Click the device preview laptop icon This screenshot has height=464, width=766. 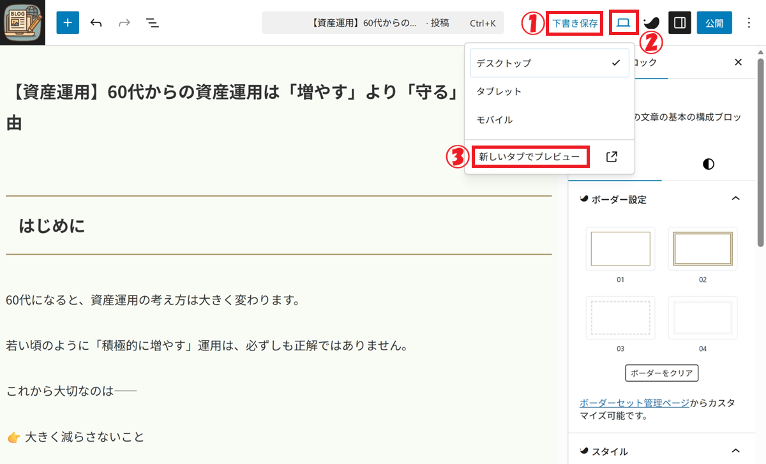[623, 23]
